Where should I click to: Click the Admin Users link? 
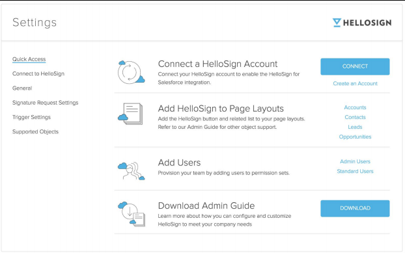pyautogui.click(x=355, y=161)
